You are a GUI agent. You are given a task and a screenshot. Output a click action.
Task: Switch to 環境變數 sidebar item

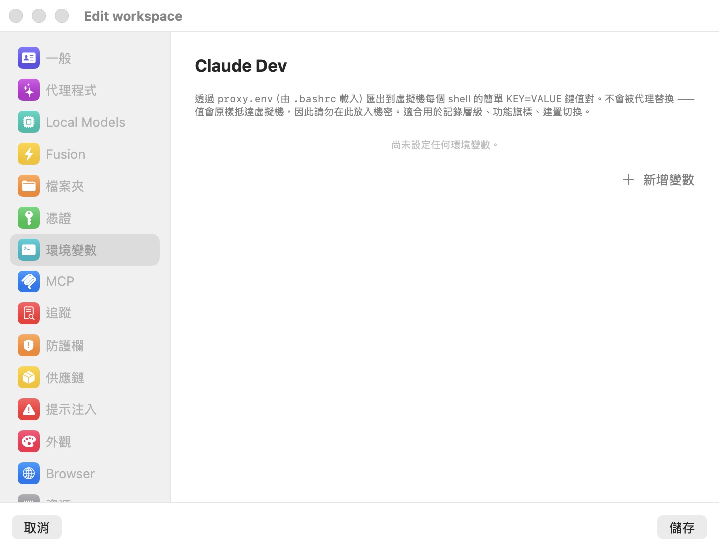pyautogui.click(x=85, y=250)
